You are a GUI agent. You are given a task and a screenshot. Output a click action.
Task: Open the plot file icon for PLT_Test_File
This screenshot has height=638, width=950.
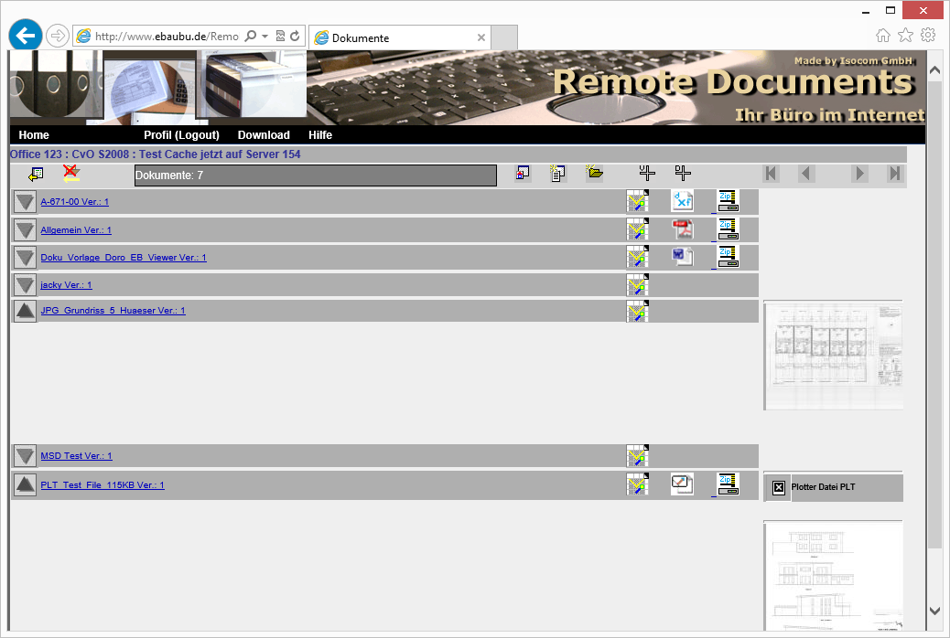click(x=682, y=484)
